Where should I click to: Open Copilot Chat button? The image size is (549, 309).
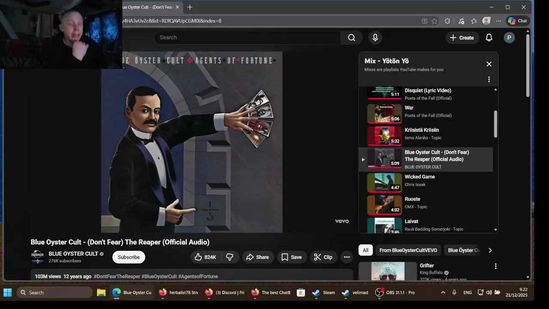518,21
